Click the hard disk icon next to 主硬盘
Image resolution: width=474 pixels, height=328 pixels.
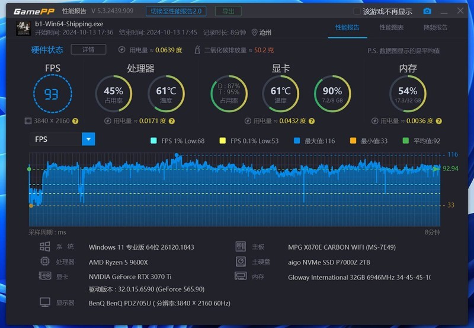[x=241, y=262]
